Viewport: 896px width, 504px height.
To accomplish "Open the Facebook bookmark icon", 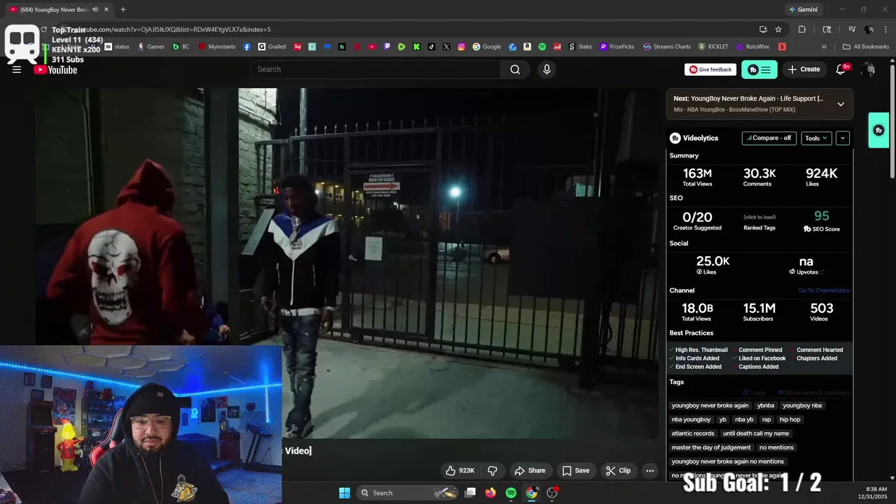I will click(x=247, y=47).
